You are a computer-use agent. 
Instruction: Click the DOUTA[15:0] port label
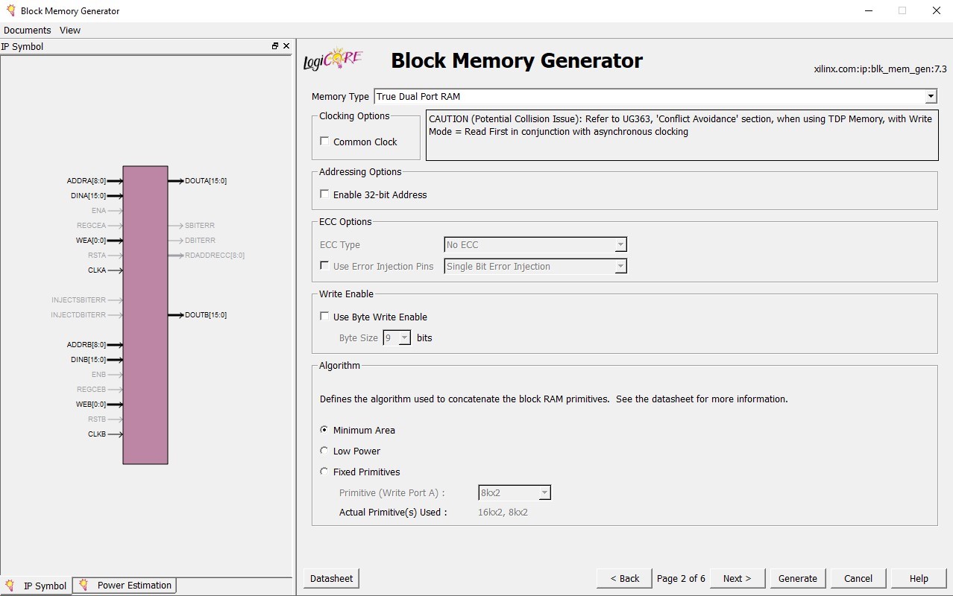coord(206,181)
